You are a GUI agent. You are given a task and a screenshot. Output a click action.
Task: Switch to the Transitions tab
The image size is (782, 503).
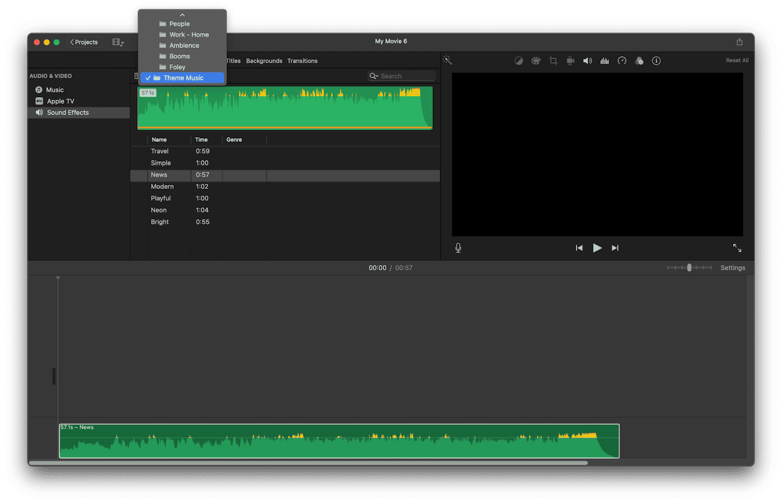click(x=302, y=61)
